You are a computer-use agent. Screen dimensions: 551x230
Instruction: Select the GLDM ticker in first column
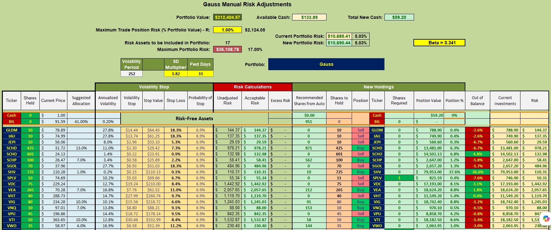[12, 130]
